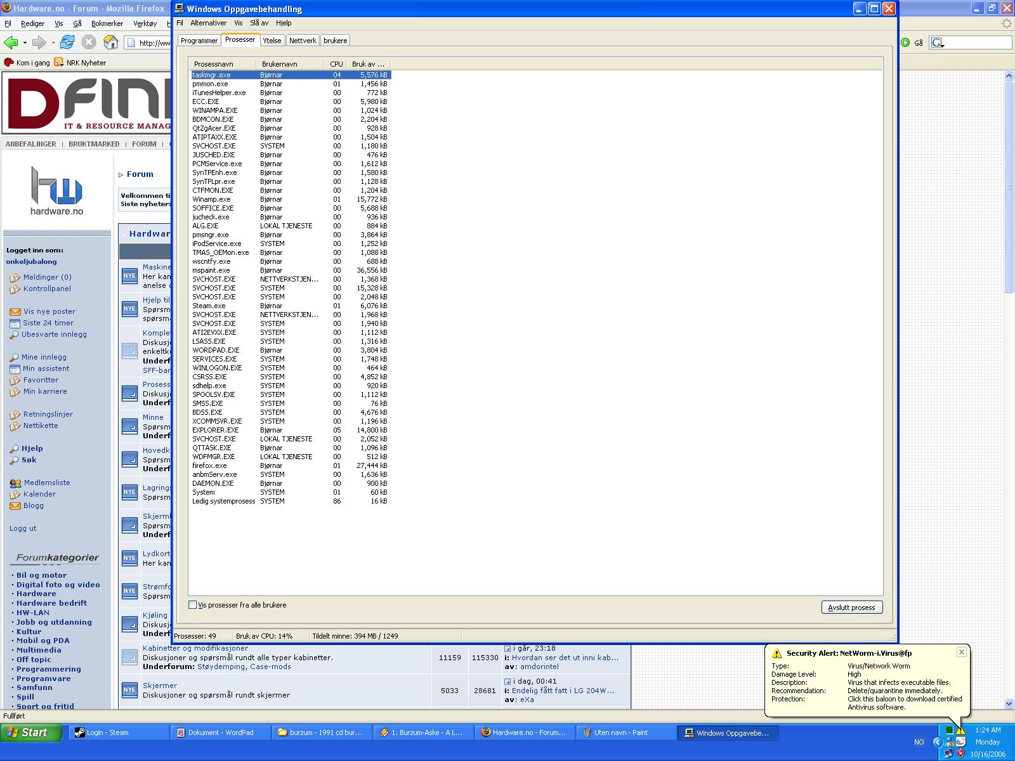Click green Go arrow in Firefox

pos(905,42)
